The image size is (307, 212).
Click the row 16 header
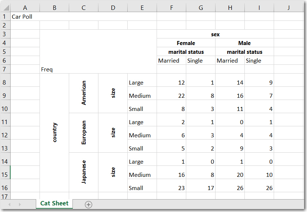click(5, 188)
